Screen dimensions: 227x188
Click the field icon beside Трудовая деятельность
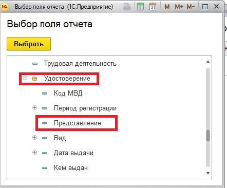point(35,64)
